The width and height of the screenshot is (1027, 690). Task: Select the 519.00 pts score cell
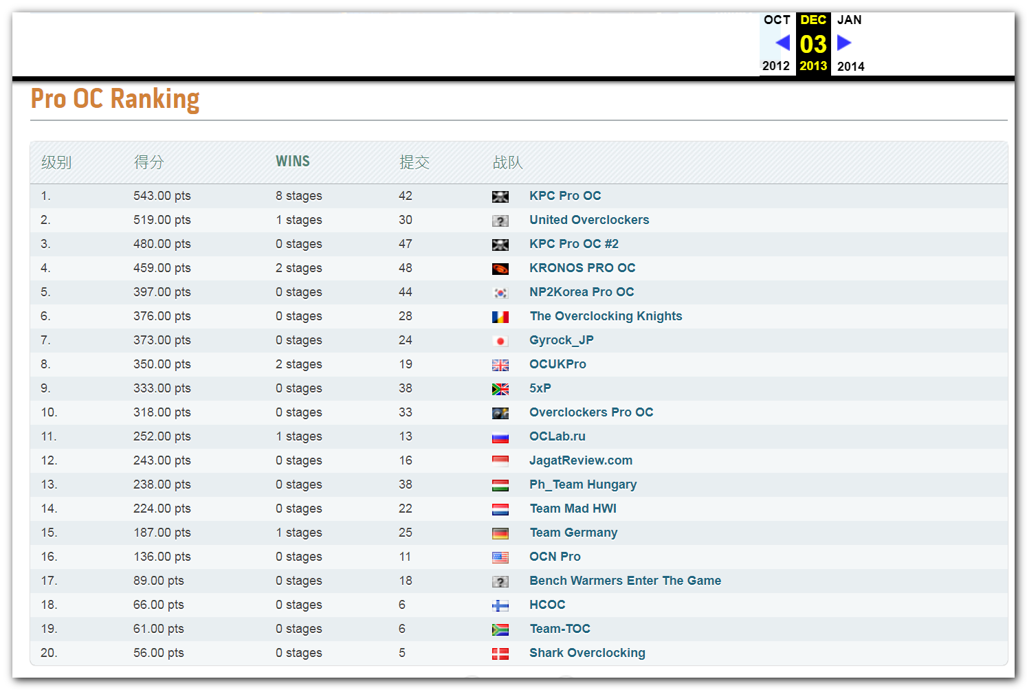click(162, 220)
